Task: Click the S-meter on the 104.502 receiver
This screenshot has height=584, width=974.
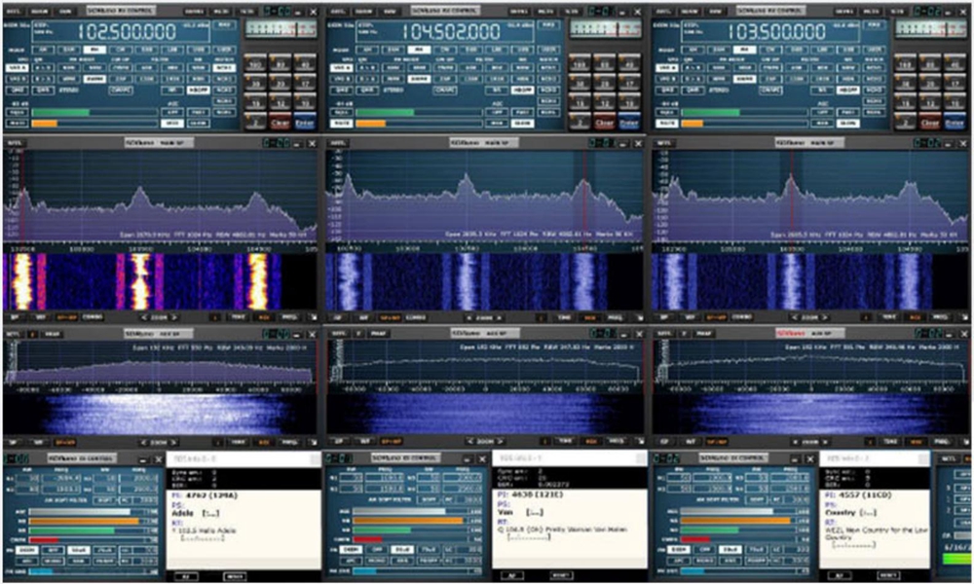Action: tap(605, 28)
